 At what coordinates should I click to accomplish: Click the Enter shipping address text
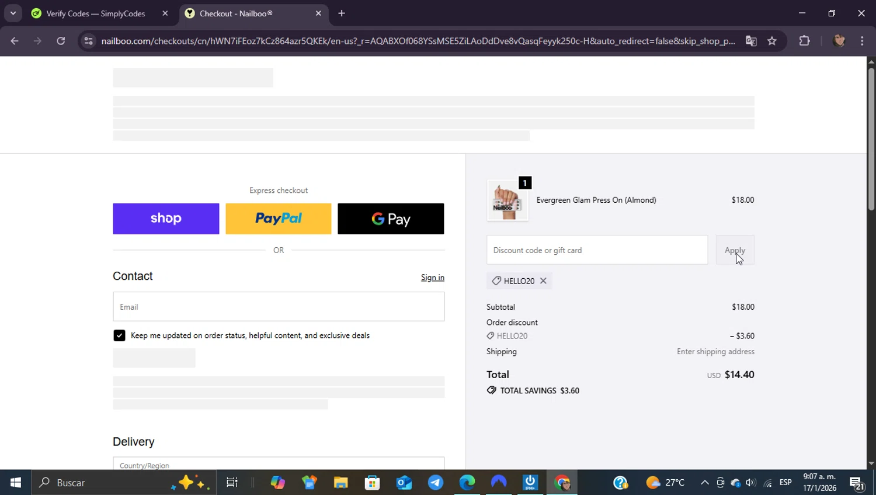tap(715, 352)
